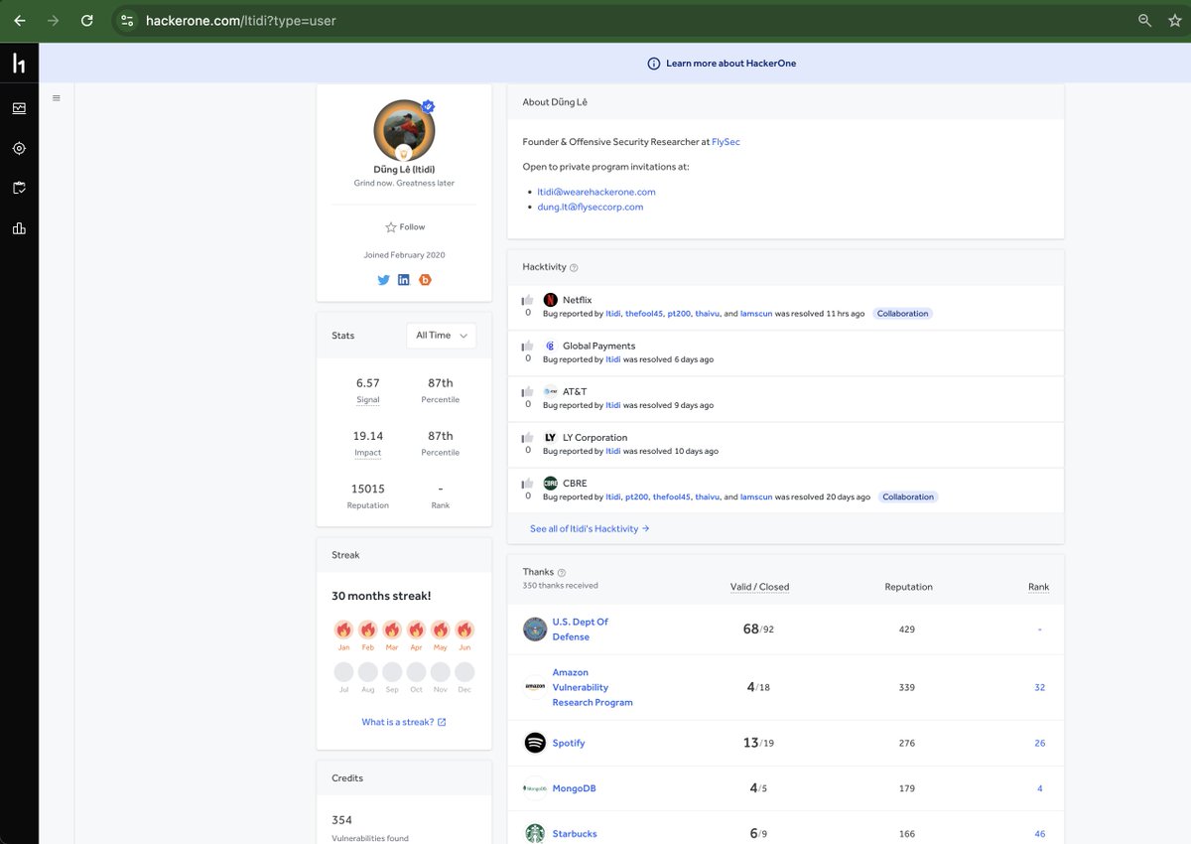Open See all of lttidi's Hacktivity link
Screen dimensions: 1191x844
[590, 529]
